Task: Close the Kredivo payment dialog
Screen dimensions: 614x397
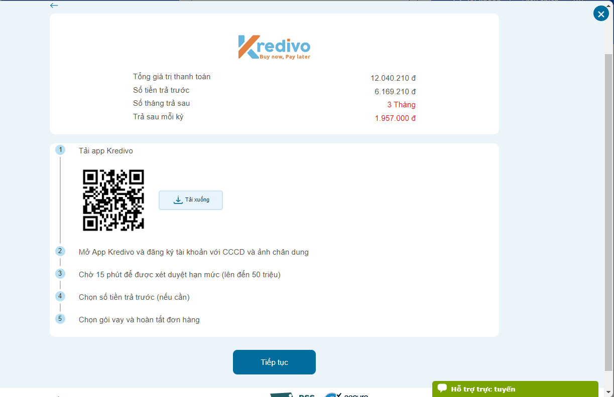Action: [x=601, y=13]
